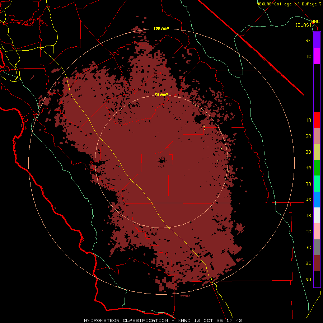Click the DS white legend swatch
Viewport: 323px width, 323px height.
coord(317,215)
